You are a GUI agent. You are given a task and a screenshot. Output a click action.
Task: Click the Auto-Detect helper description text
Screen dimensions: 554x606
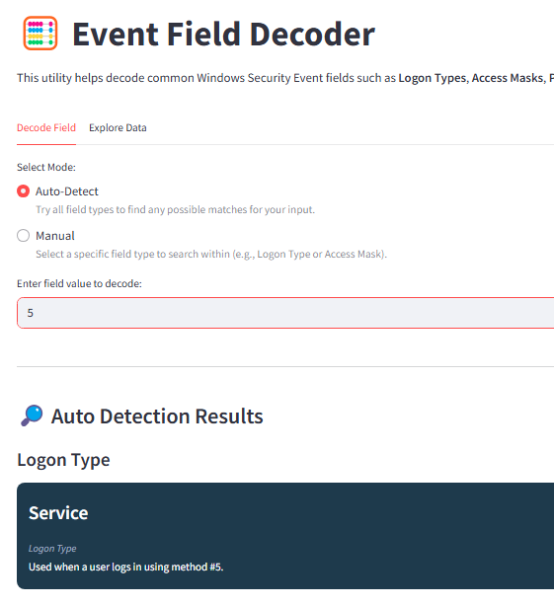pos(175,209)
